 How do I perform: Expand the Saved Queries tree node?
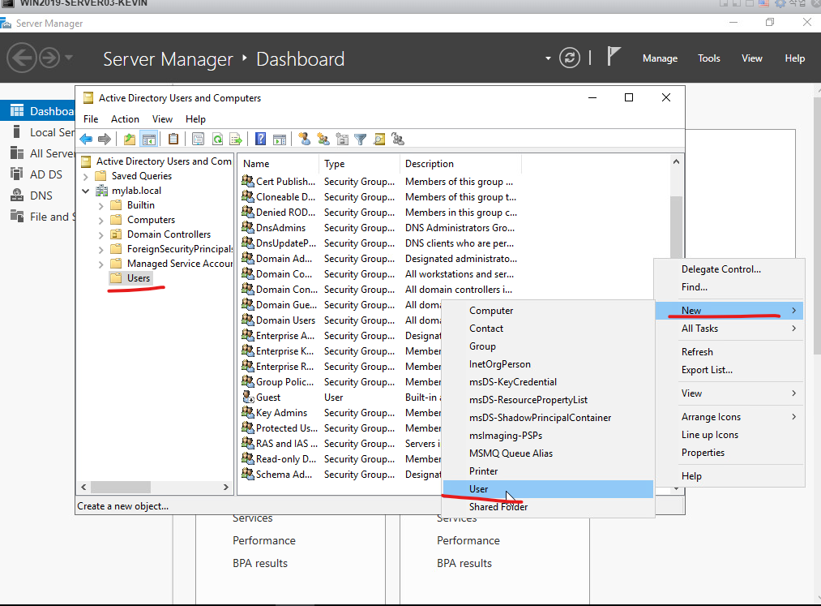pos(86,176)
